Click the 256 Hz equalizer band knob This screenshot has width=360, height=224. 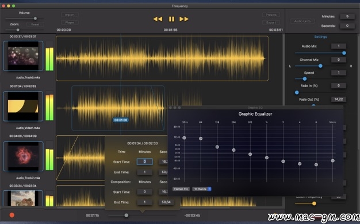coord(233,150)
